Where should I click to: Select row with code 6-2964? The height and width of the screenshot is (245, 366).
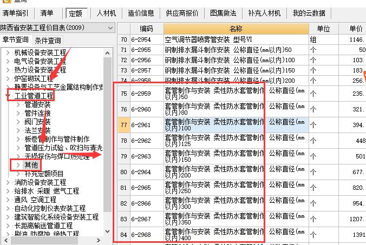[x=141, y=172]
